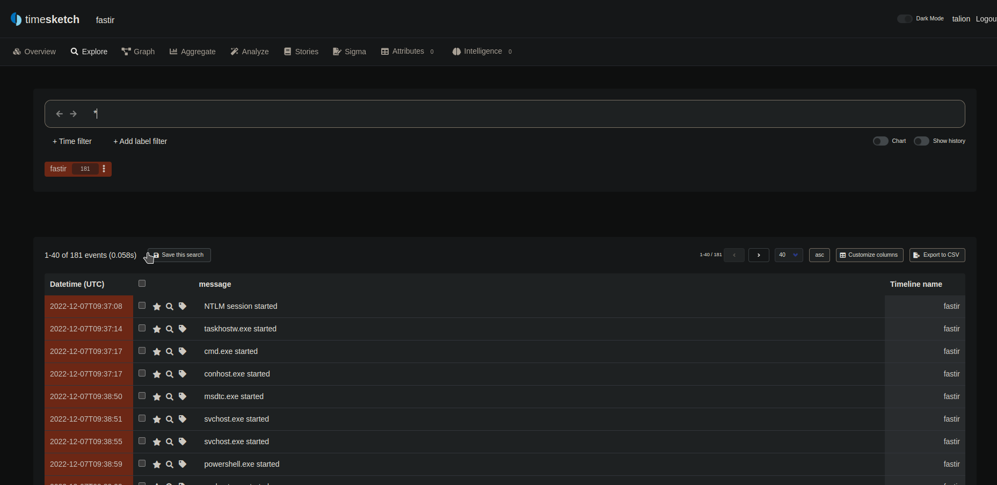The width and height of the screenshot is (997, 485).
Task: Turn on Show history toggle
Action: (921, 141)
